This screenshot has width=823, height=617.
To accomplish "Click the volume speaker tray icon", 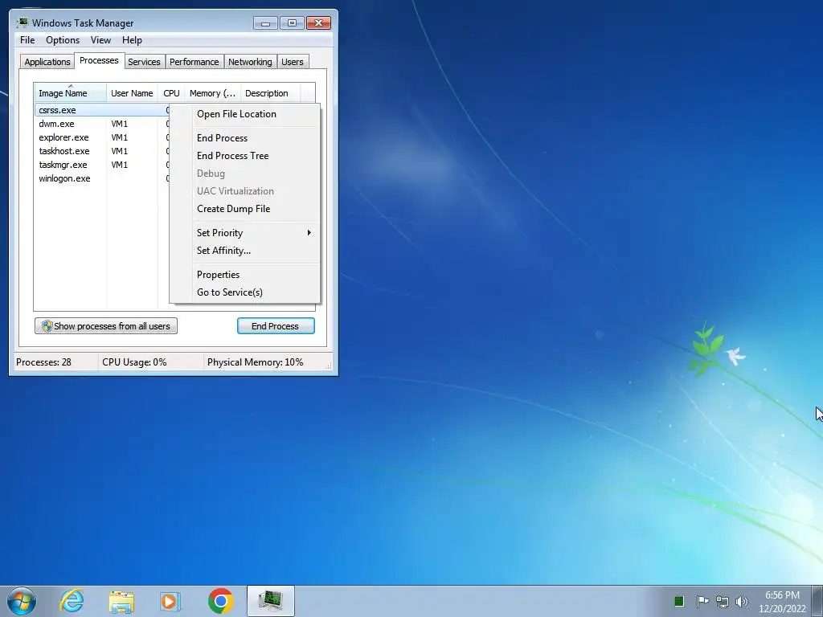I will click(742, 602).
